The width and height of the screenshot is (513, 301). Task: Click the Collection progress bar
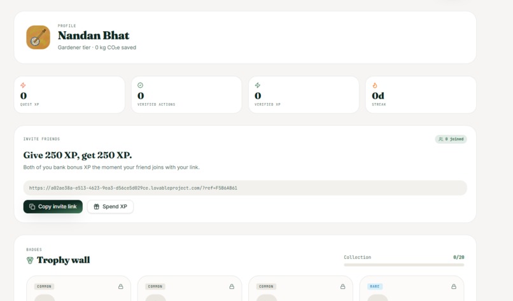pyautogui.click(x=404, y=265)
